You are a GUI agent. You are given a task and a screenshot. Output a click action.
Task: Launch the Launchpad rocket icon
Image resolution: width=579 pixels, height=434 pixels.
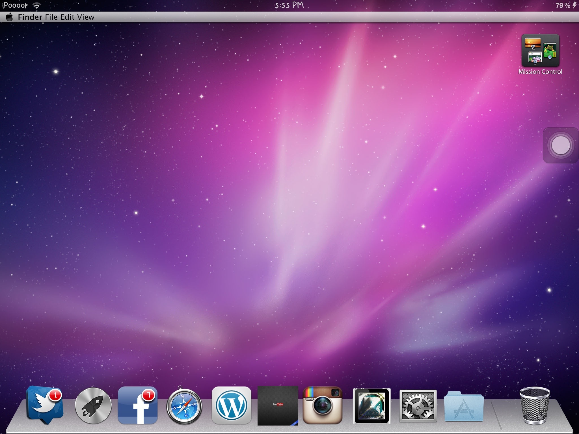93,406
